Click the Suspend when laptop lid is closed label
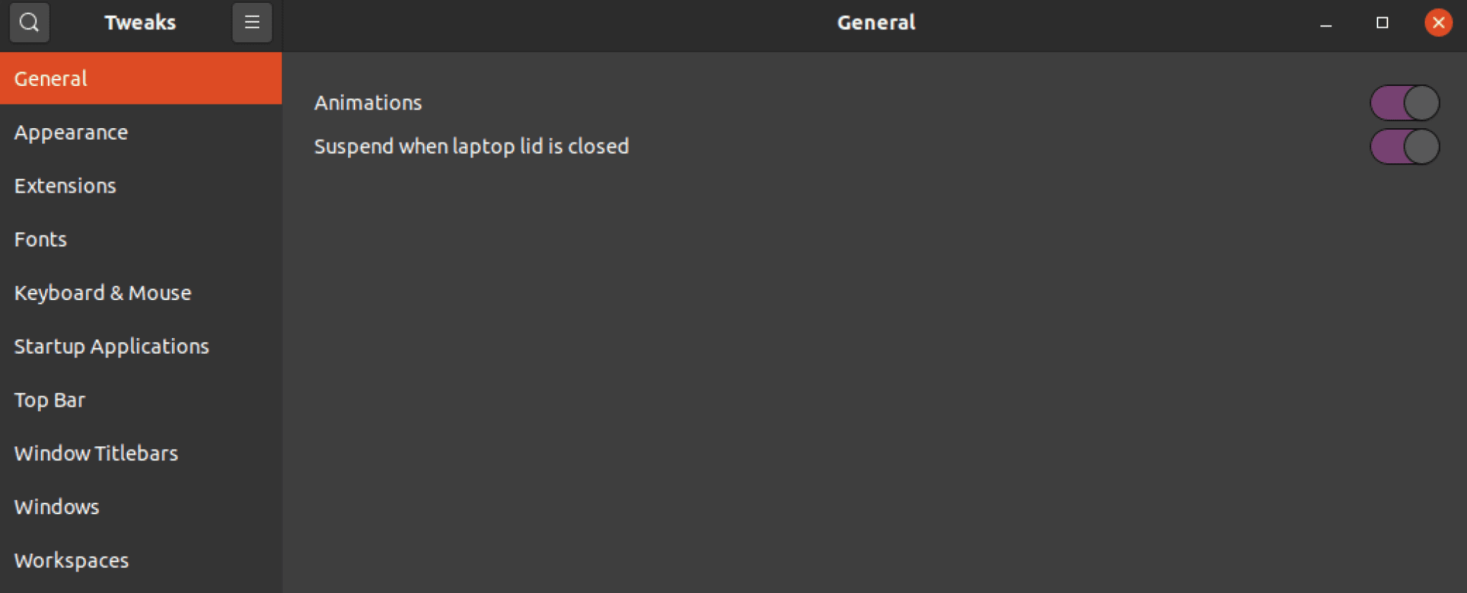The height and width of the screenshot is (593, 1467). click(x=472, y=146)
